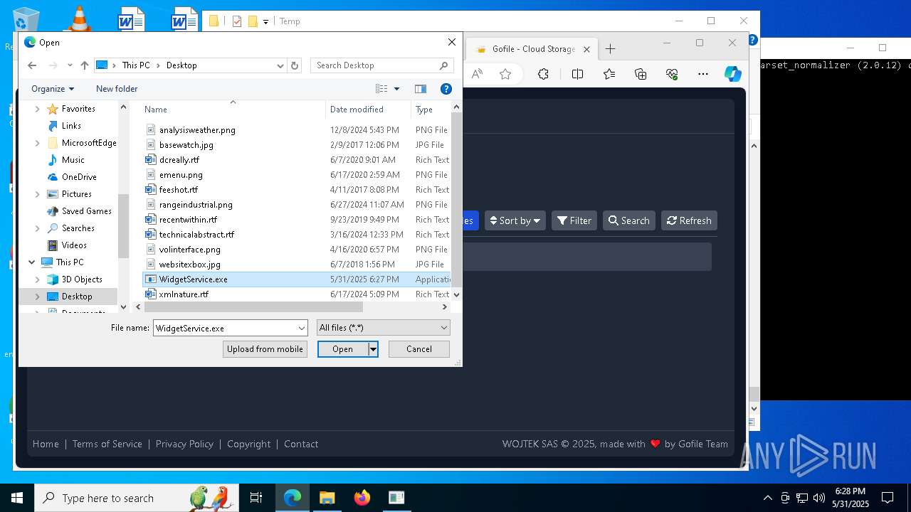
Task: Click the Search Desktop field
Action: (x=382, y=65)
